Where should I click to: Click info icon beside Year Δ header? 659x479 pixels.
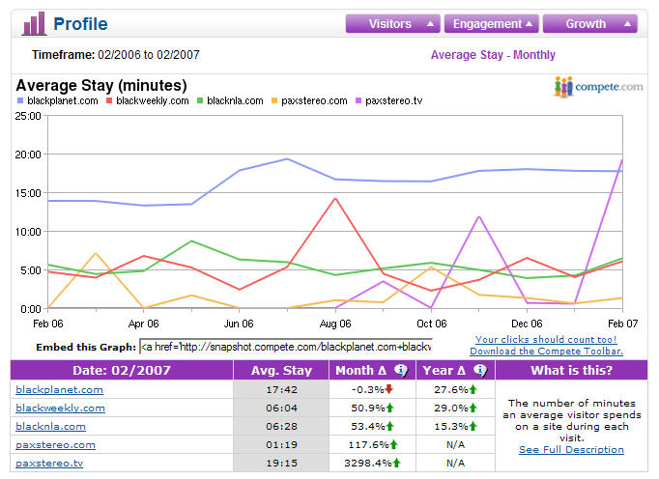480,370
